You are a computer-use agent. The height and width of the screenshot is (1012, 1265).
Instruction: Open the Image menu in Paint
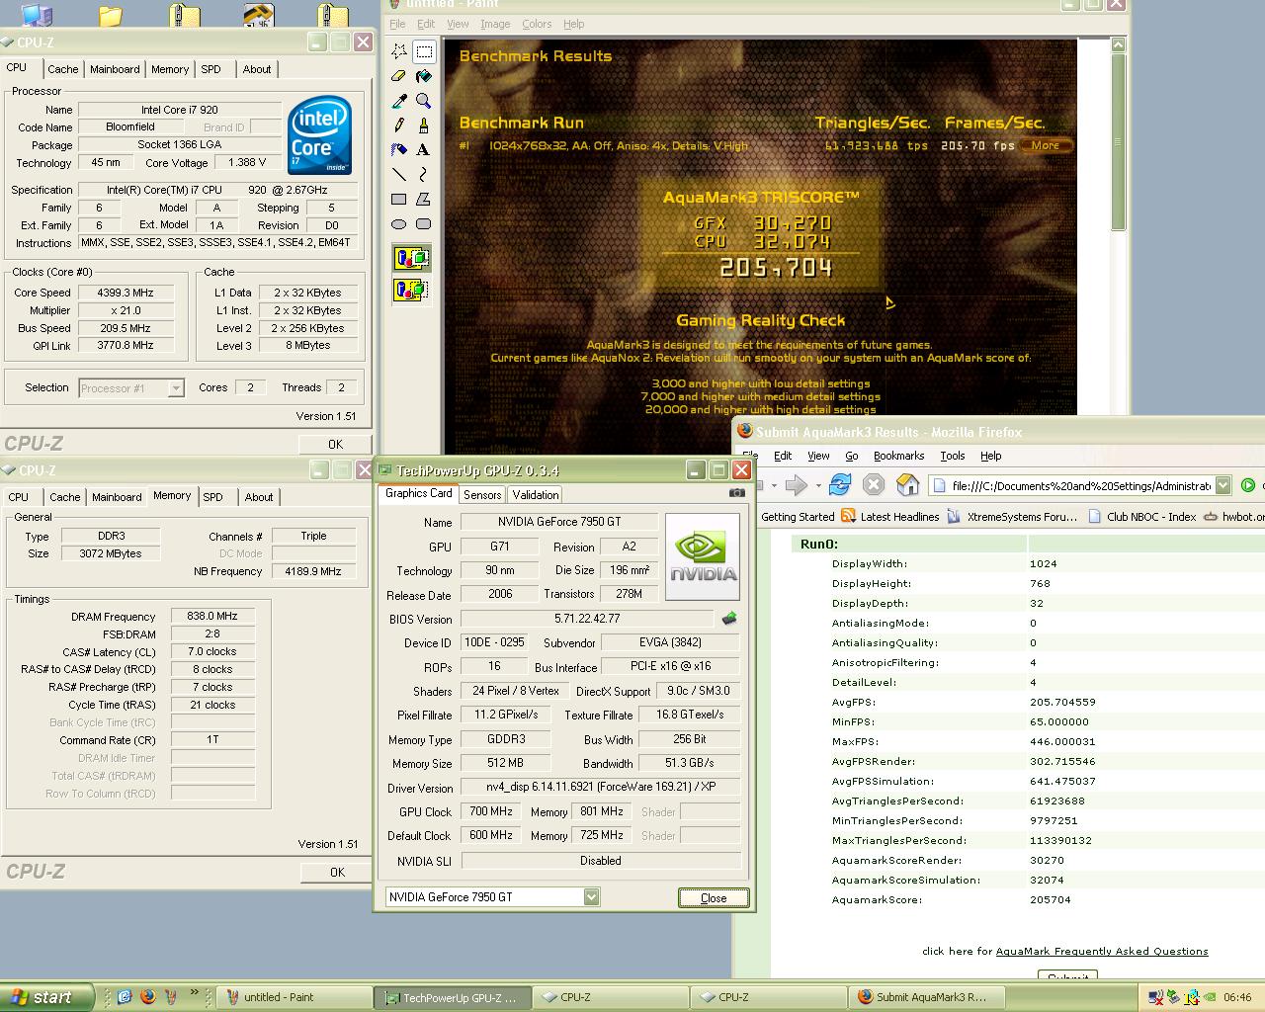(x=495, y=24)
